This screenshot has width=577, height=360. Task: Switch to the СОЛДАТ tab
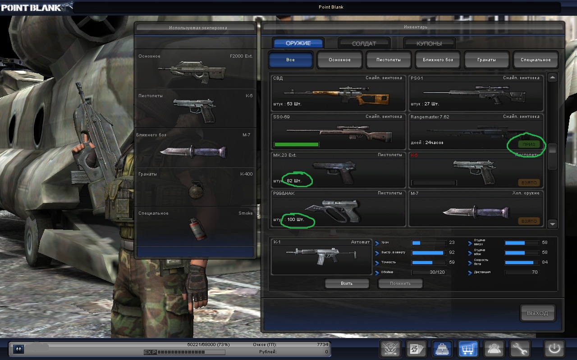364,44
